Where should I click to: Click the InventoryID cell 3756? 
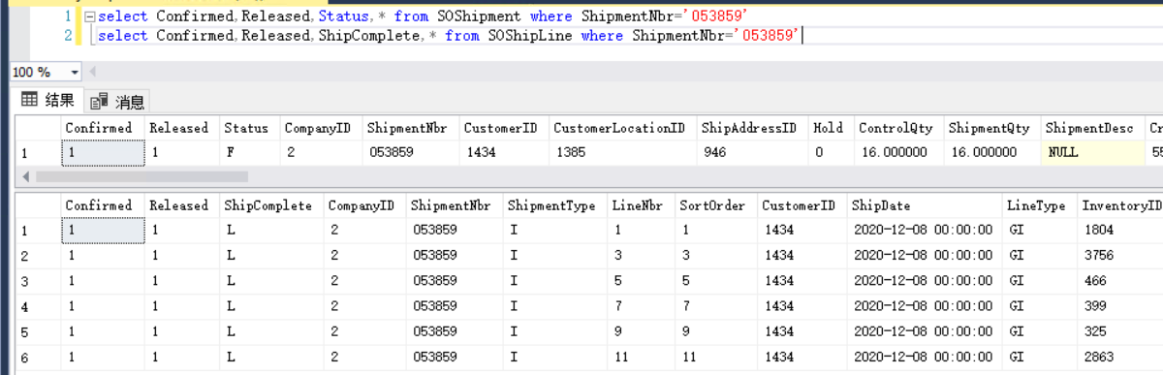1119,255
